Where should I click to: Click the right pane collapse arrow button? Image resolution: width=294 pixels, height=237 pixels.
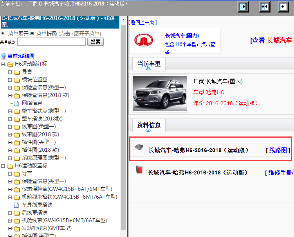[x=283, y=7]
